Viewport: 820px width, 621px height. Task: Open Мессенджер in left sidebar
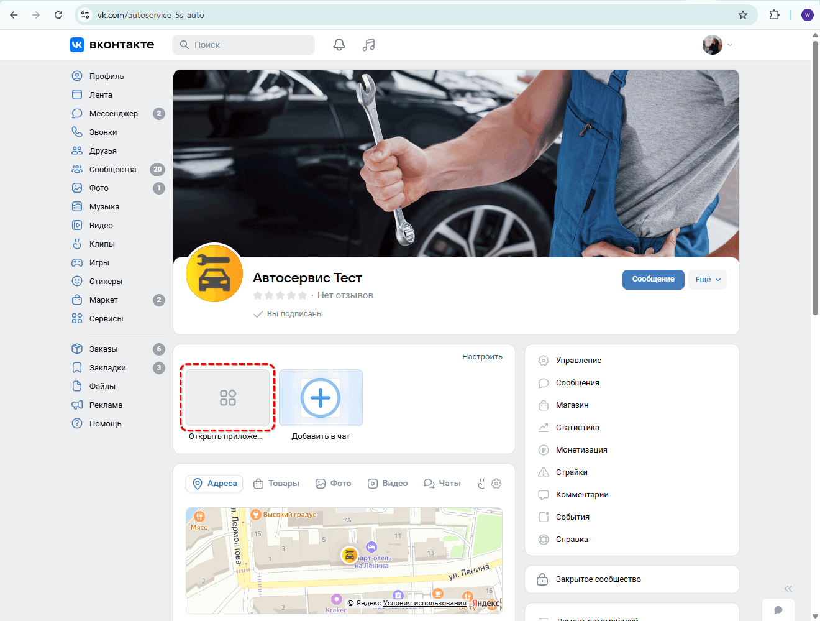click(113, 114)
